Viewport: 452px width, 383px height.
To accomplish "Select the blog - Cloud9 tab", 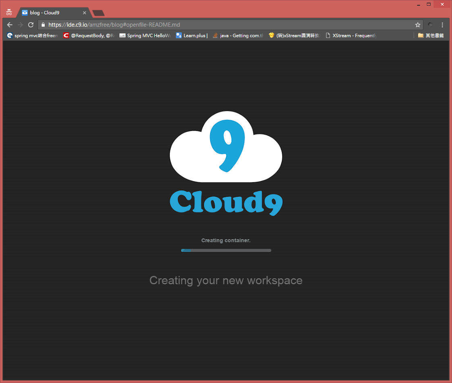I will point(54,12).
